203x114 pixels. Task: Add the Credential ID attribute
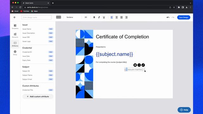point(51,52)
